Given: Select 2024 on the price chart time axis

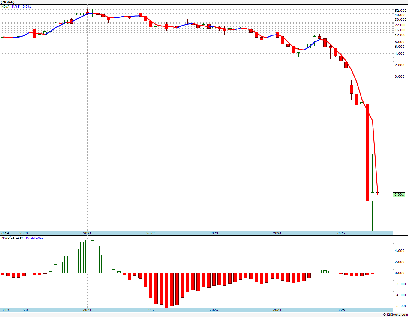Looking at the screenshot, I should coord(277,233).
